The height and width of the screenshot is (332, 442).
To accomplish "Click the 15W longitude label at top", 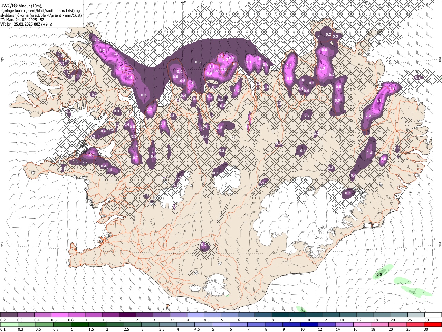I will pyautogui.click(x=366, y=2).
